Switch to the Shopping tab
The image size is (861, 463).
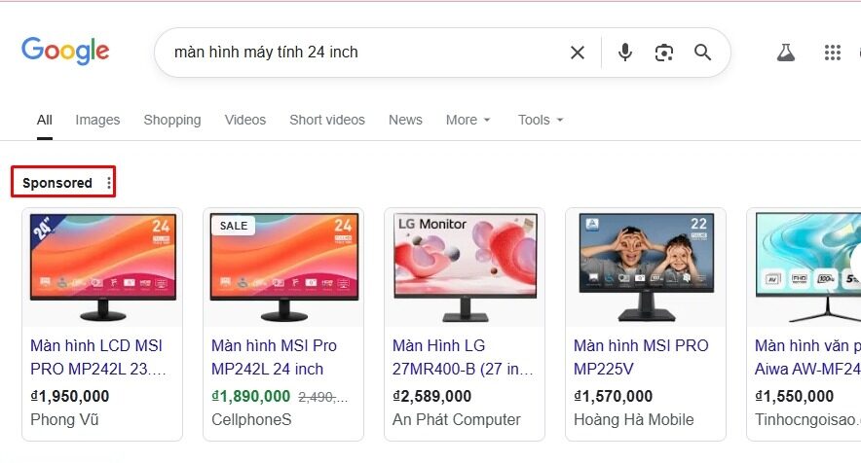(172, 121)
